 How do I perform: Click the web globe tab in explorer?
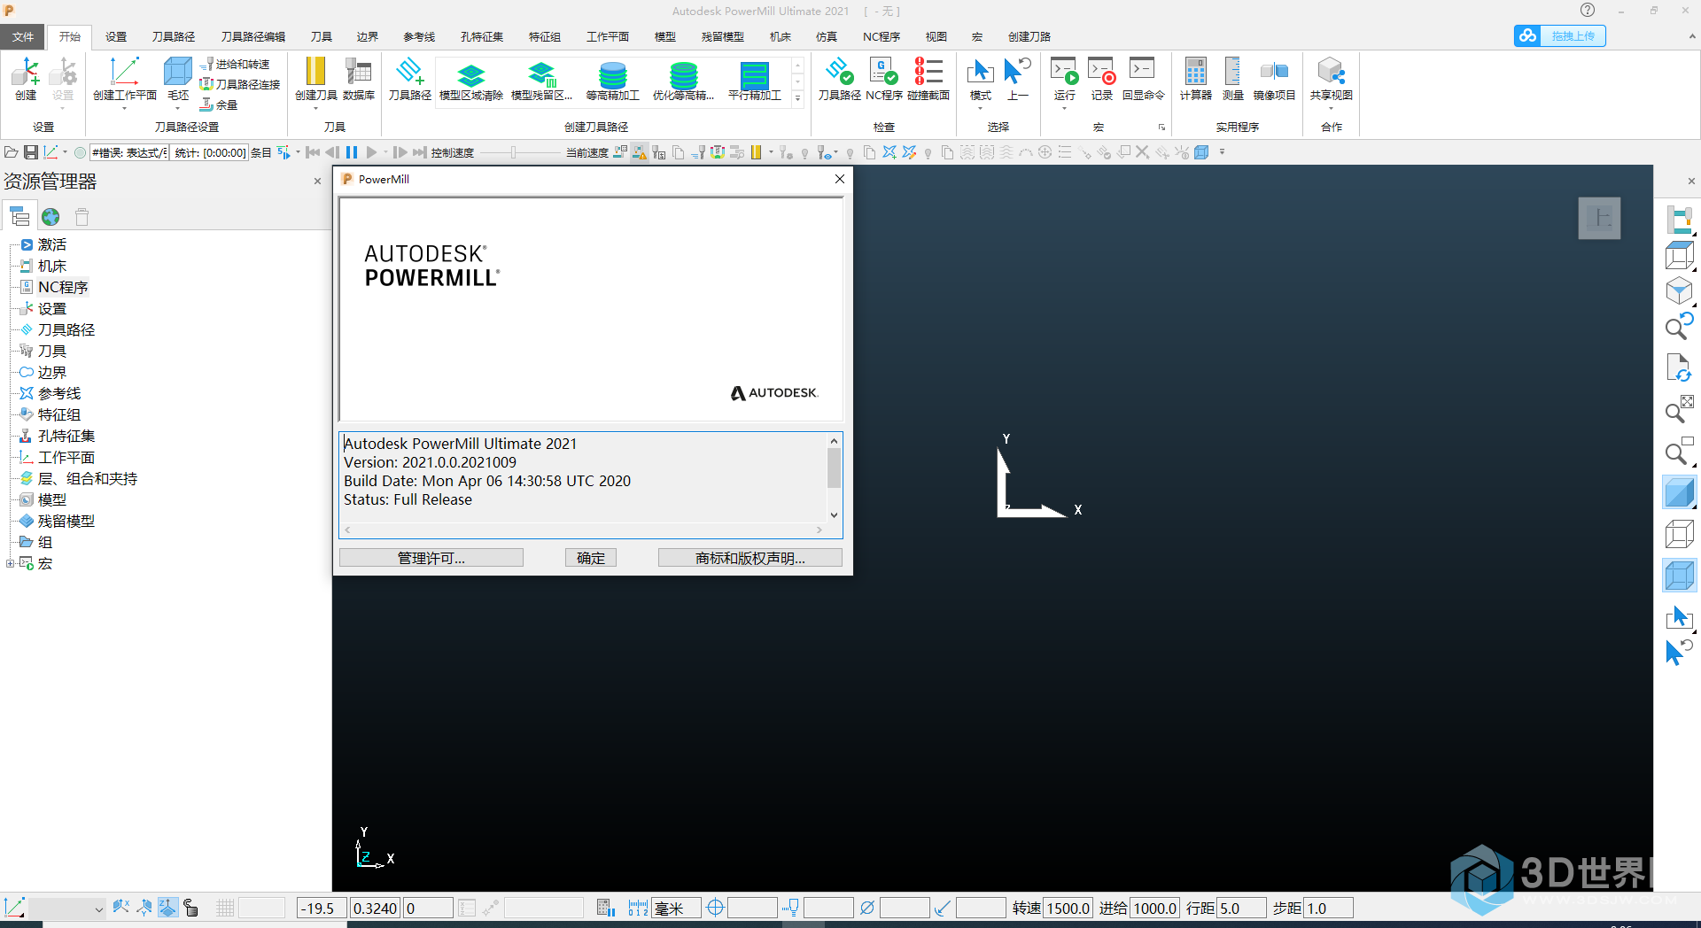50,217
